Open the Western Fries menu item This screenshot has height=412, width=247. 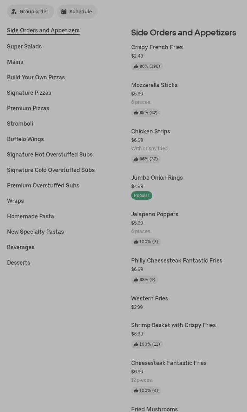(149, 298)
